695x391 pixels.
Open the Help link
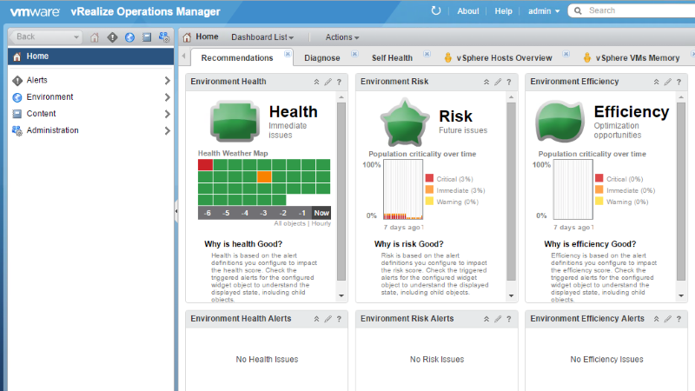pos(504,11)
